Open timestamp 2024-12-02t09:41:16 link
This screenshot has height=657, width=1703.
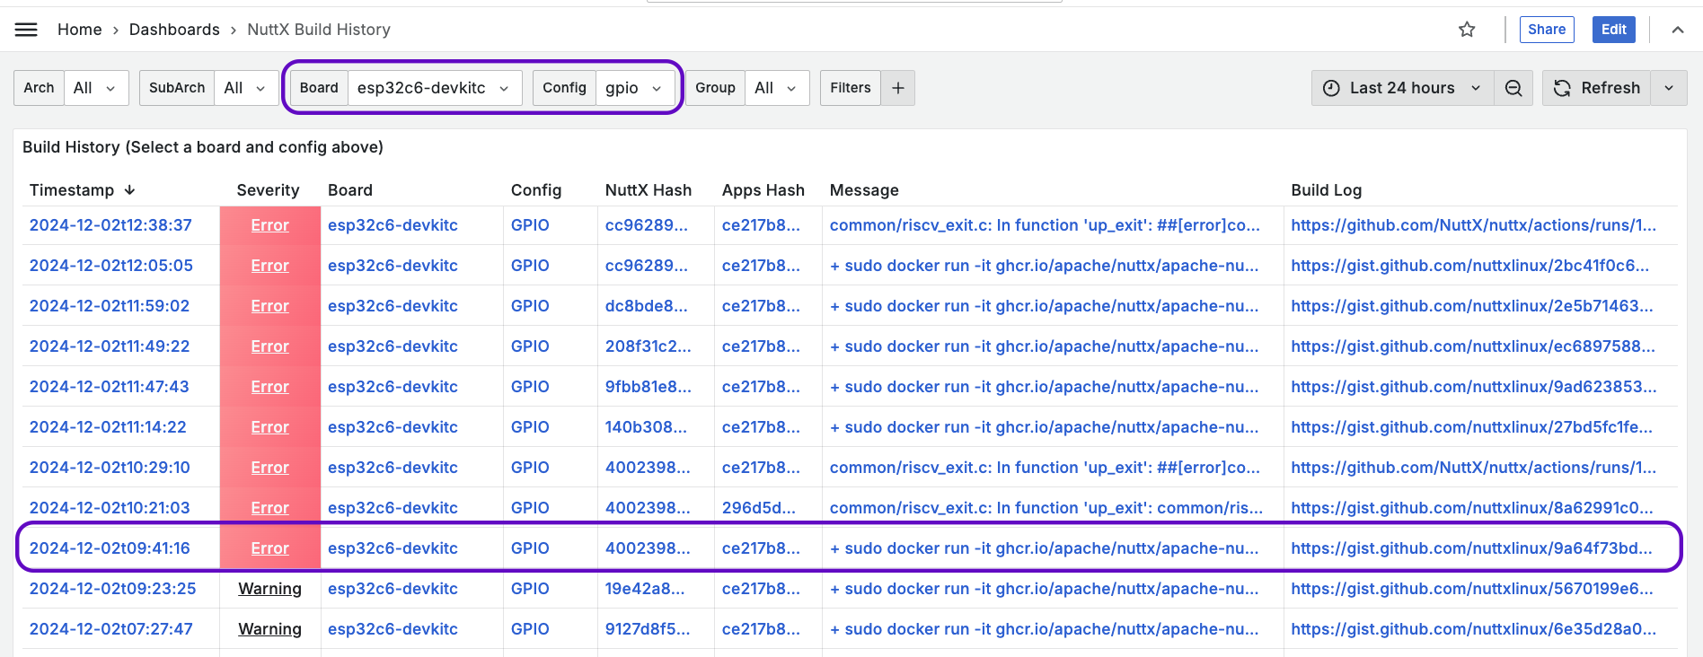(110, 548)
